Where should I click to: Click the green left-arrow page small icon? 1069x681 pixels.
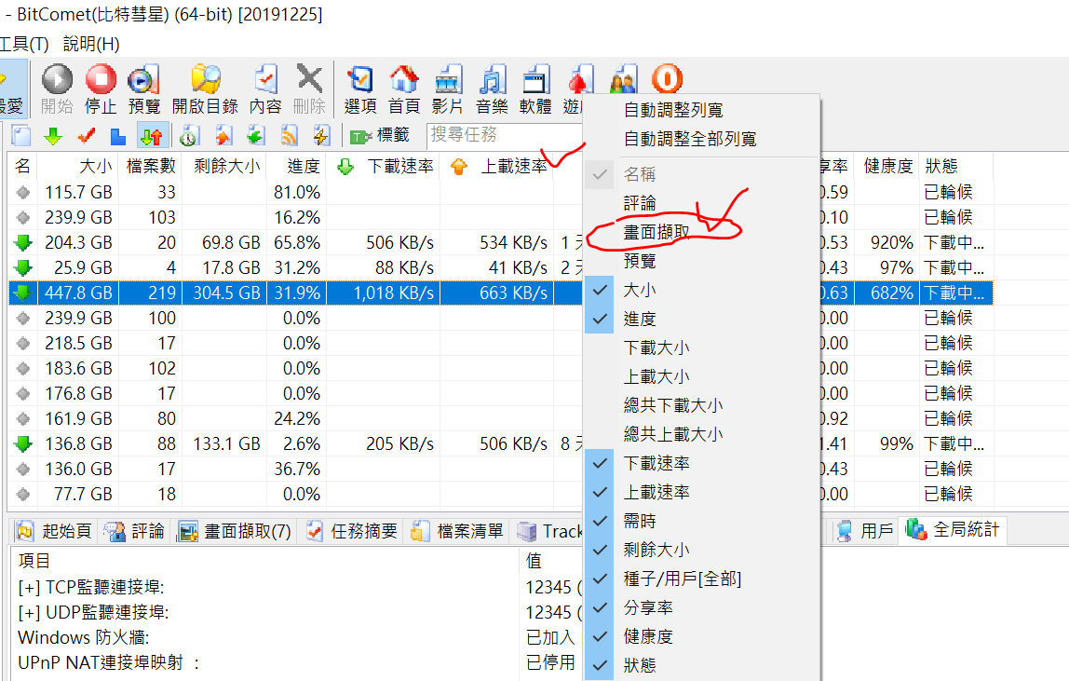pos(256,136)
